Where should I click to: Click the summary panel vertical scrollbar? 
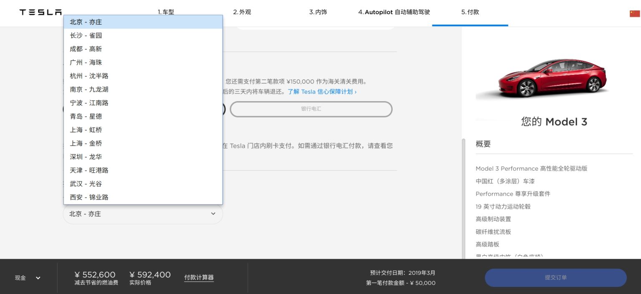coord(463,196)
